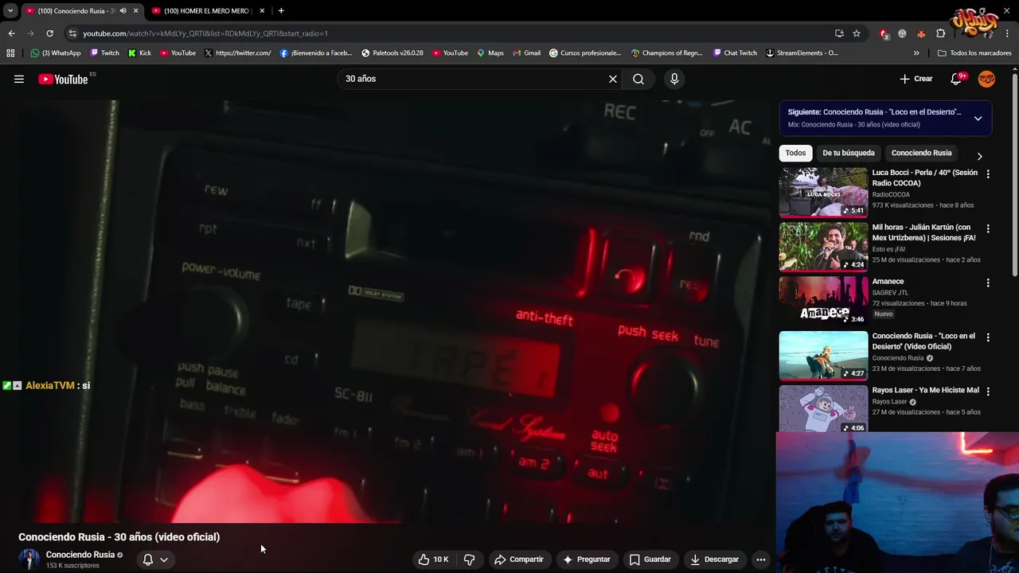Open options menu for Amanece video
This screenshot has height=573, width=1019.
click(988, 283)
